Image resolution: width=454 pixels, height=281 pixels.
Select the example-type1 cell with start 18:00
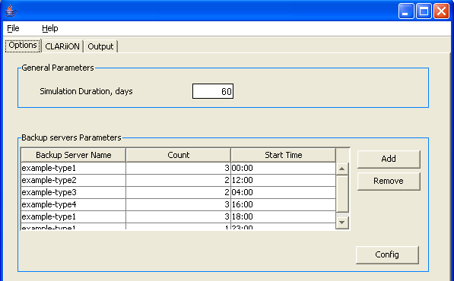click(x=74, y=216)
